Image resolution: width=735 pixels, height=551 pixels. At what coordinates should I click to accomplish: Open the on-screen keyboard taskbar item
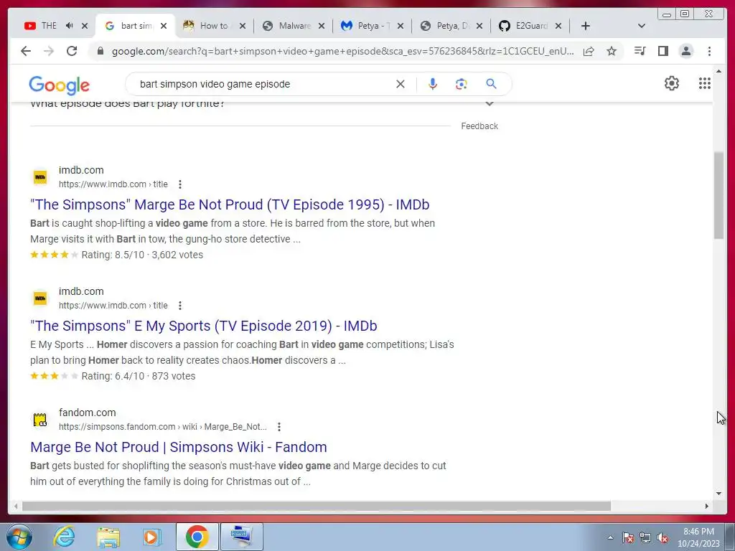(242, 537)
